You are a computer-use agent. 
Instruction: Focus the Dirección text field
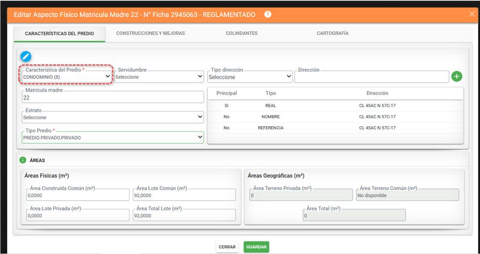pos(372,77)
